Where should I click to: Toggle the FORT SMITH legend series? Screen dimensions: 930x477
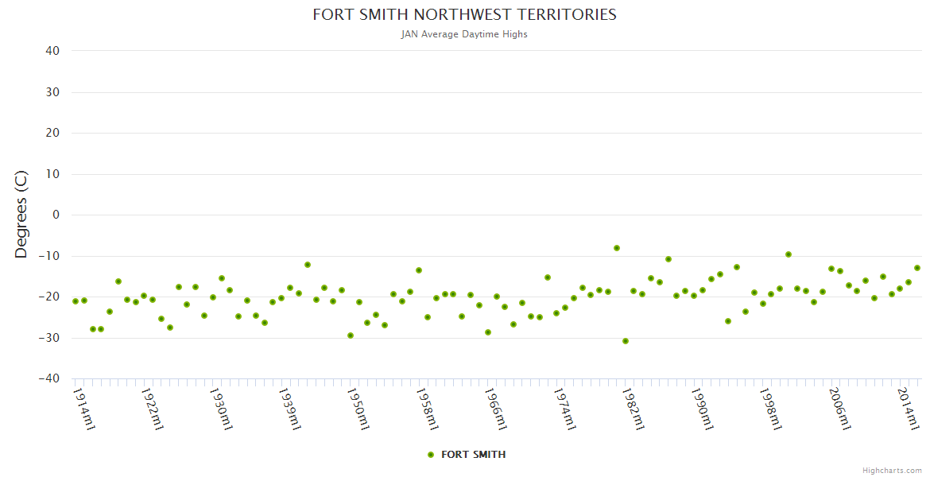coord(473,455)
